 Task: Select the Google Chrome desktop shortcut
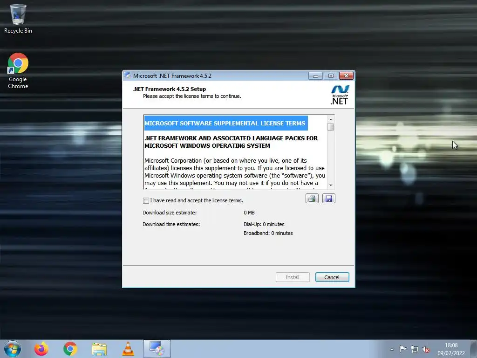[x=18, y=71]
